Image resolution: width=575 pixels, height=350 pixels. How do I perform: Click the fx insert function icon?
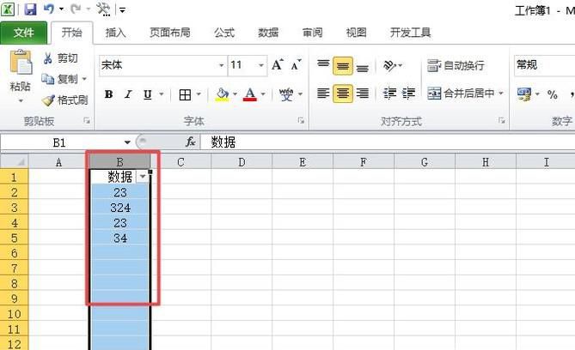[x=191, y=142]
